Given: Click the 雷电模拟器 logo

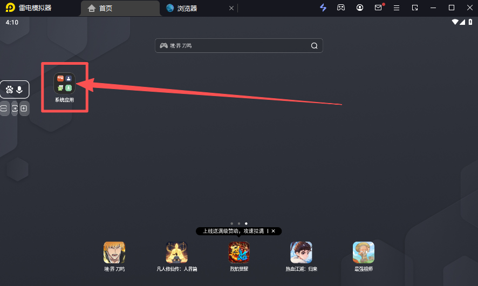Looking at the screenshot, I should 10,8.
